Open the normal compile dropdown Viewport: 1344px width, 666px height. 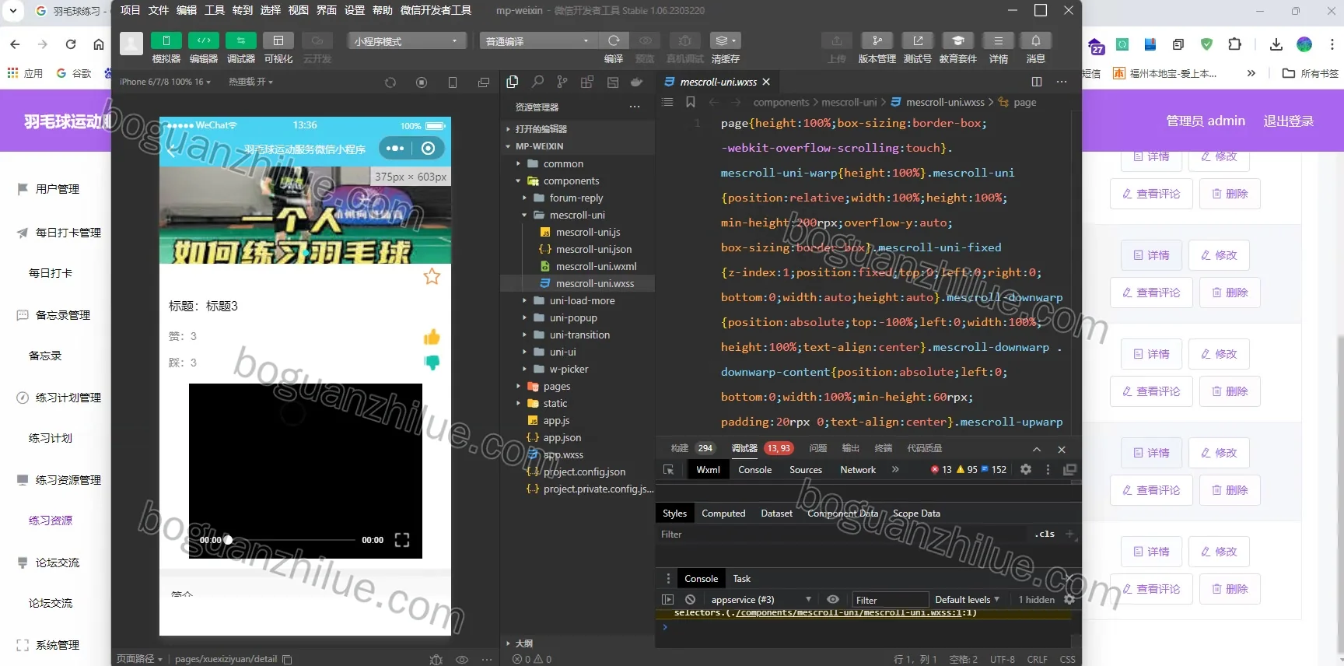click(x=537, y=41)
